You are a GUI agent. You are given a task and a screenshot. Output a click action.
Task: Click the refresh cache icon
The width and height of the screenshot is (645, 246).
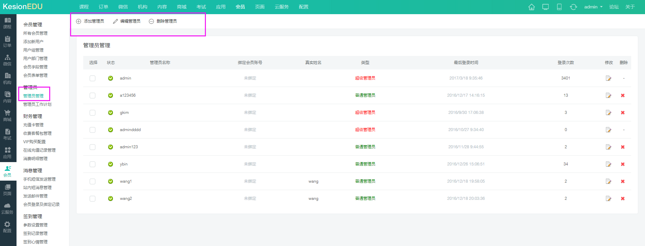(573, 7)
